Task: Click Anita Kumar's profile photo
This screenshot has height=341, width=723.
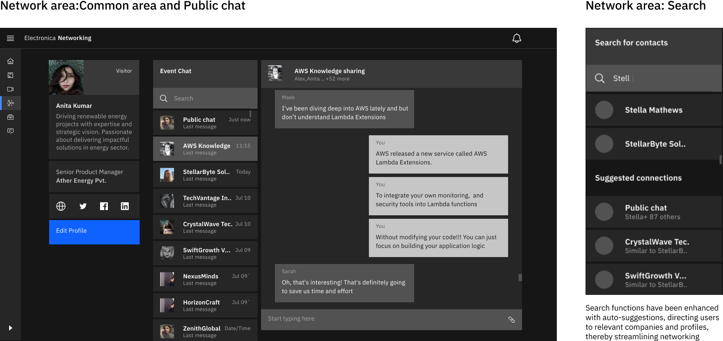Action: (x=66, y=77)
